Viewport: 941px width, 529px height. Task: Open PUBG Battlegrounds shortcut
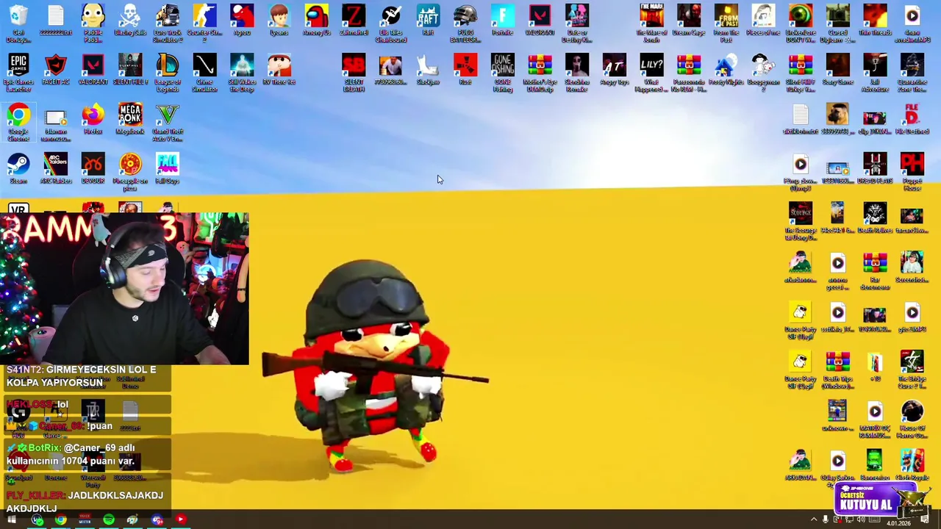pyautogui.click(x=465, y=22)
